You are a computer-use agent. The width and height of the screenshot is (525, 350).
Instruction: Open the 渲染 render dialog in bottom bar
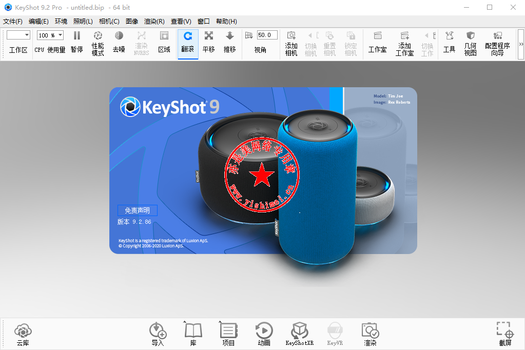tap(370, 334)
